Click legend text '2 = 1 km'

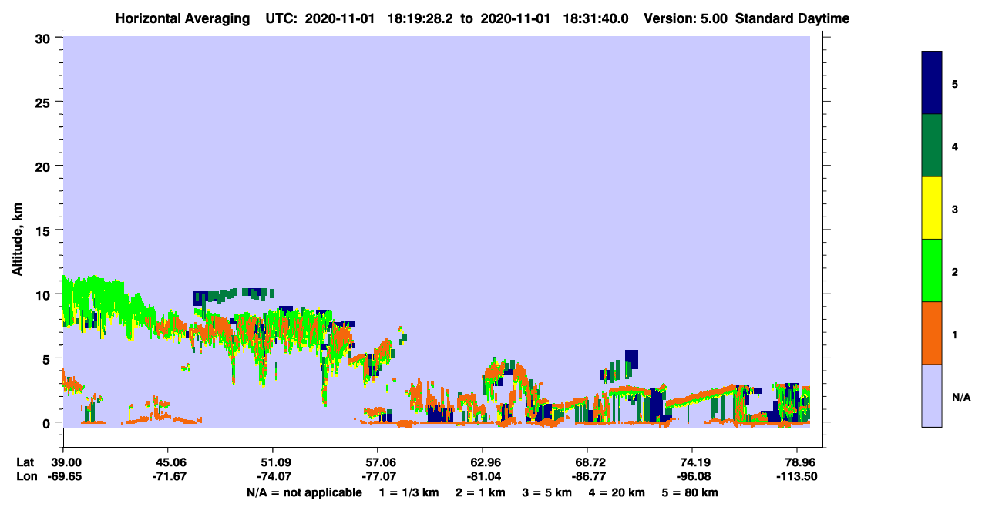[479, 492]
